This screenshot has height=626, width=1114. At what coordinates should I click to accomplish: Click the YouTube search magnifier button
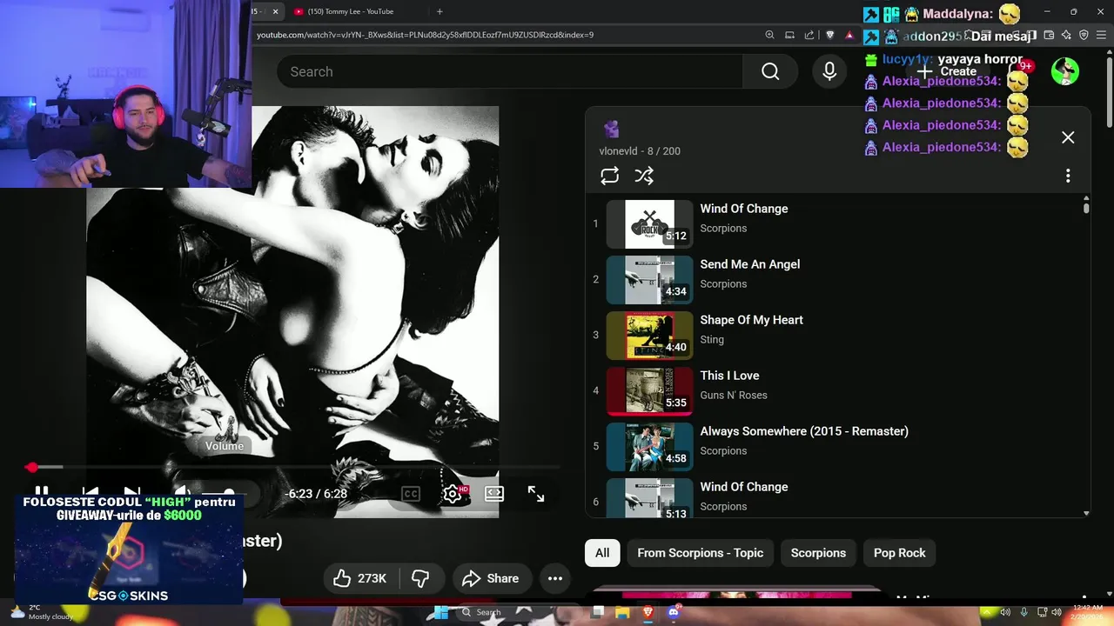(x=770, y=71)
